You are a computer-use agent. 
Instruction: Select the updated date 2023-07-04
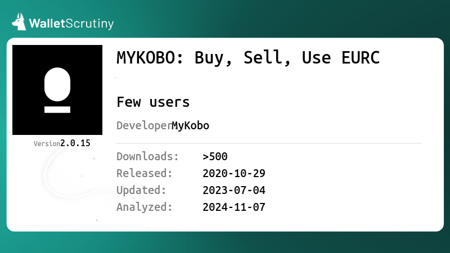pyautogui.click(x=234, y=191)
